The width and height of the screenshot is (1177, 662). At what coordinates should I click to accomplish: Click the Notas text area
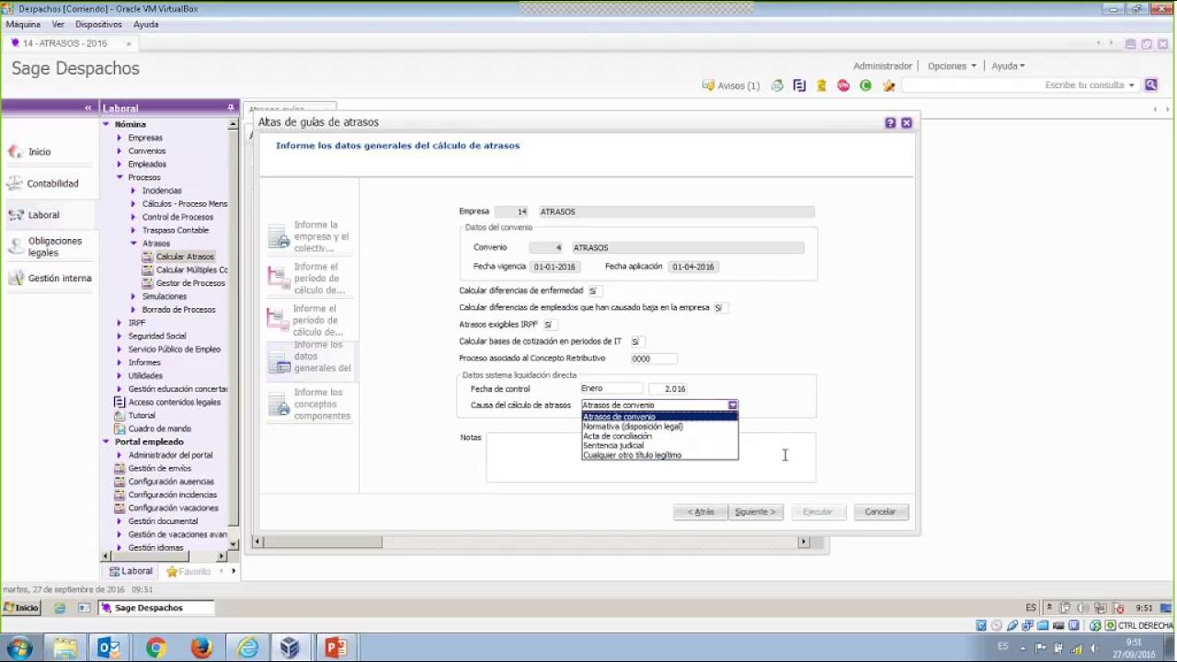[x=651, y=457]
